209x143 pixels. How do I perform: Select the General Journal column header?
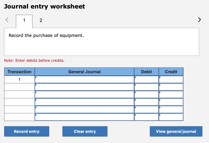click(x=84, y=72)
